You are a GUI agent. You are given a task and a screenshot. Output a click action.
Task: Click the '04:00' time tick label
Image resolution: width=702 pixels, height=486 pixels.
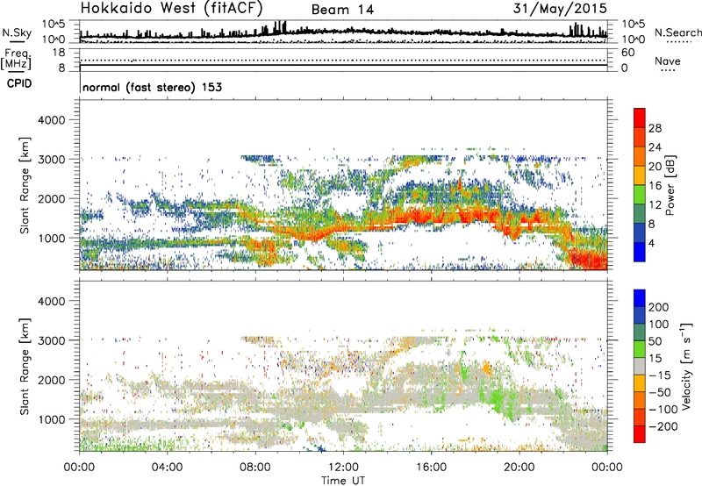167,468
